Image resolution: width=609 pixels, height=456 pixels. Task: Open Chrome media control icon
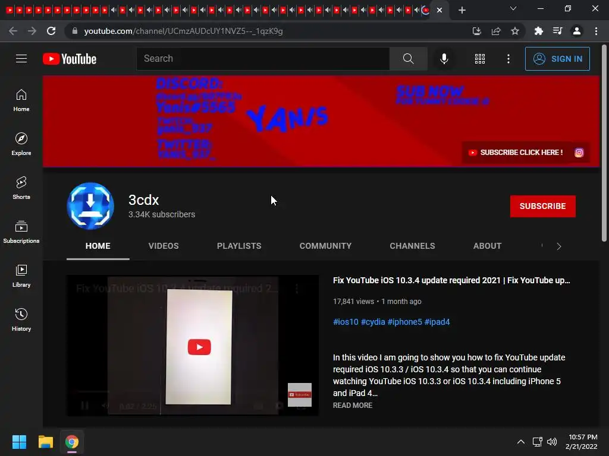(558, 31)
